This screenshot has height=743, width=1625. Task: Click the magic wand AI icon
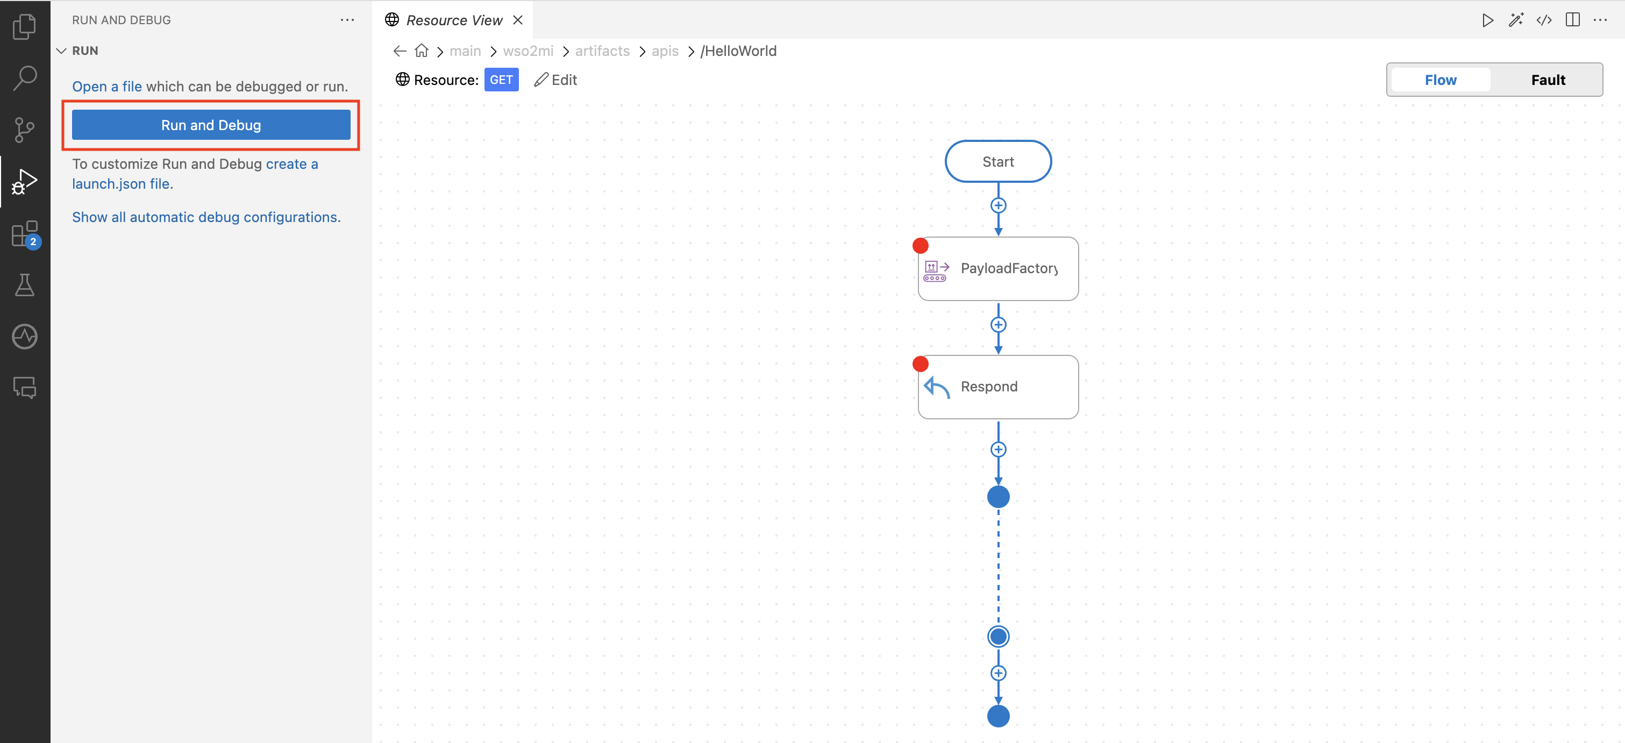coord(1516,20)
